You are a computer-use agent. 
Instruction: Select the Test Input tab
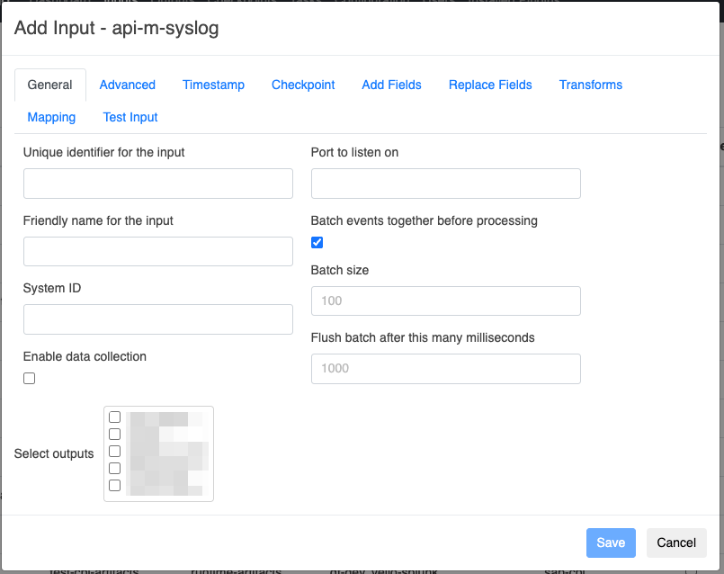(130, 117)
